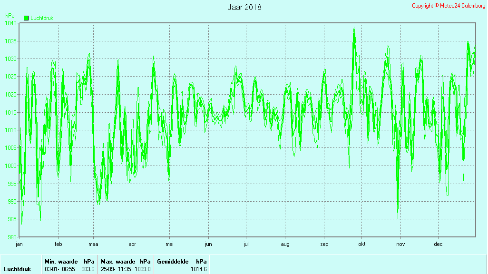Viewport: 488px width, 274px height.
Task: Click the 'Gemiddelde' column header
Action: pos(173,262)
